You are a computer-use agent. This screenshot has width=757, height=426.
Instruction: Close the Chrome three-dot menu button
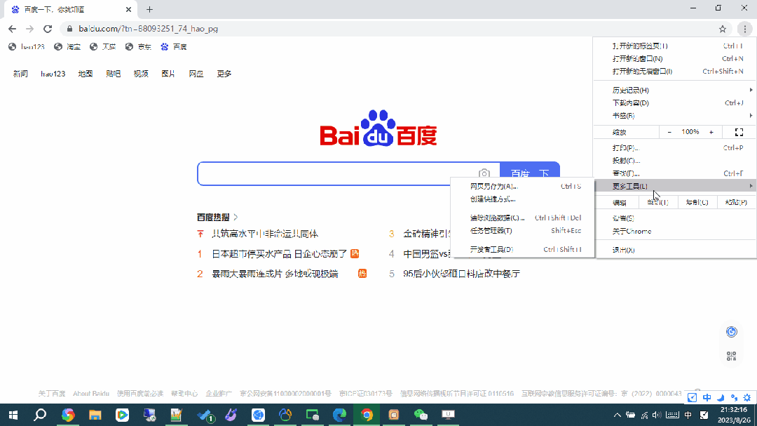point(745,29)
